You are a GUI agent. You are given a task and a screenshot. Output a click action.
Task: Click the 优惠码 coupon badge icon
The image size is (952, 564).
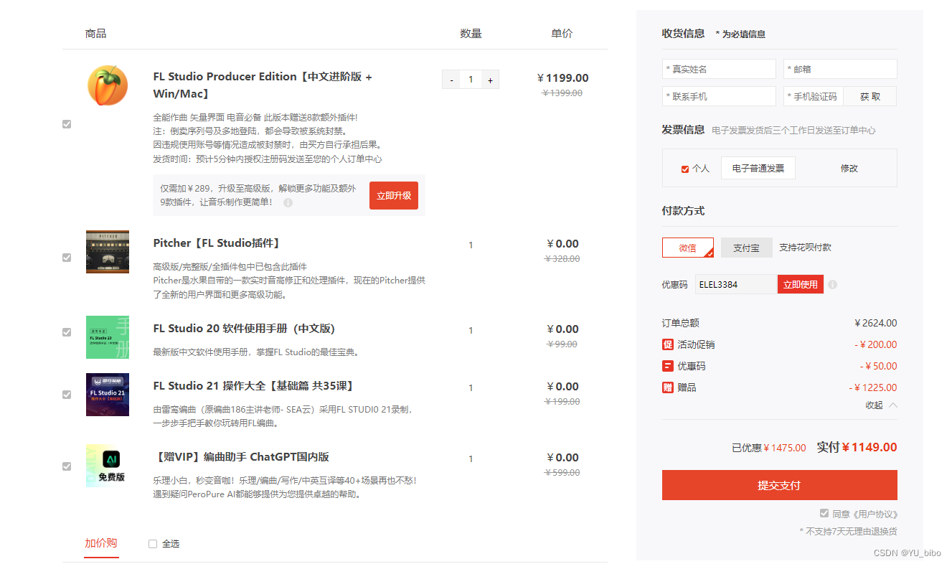[668, 366]
